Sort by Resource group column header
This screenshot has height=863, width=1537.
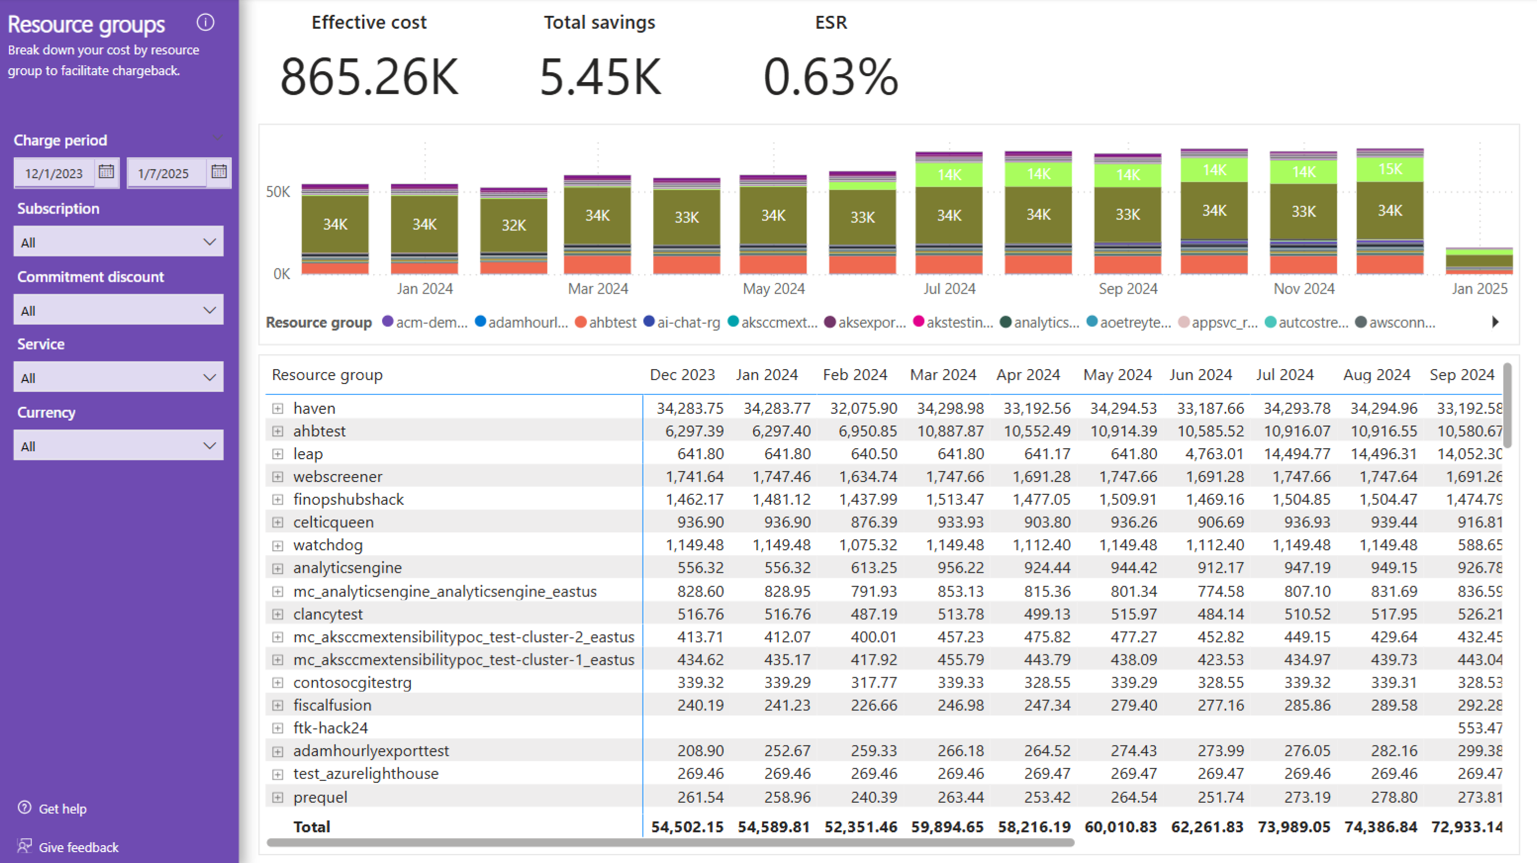327,375
